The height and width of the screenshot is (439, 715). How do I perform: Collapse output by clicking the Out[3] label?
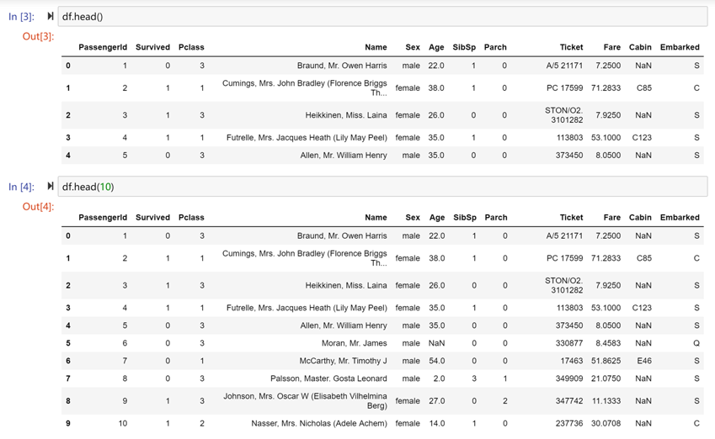[x=38, y=36]
